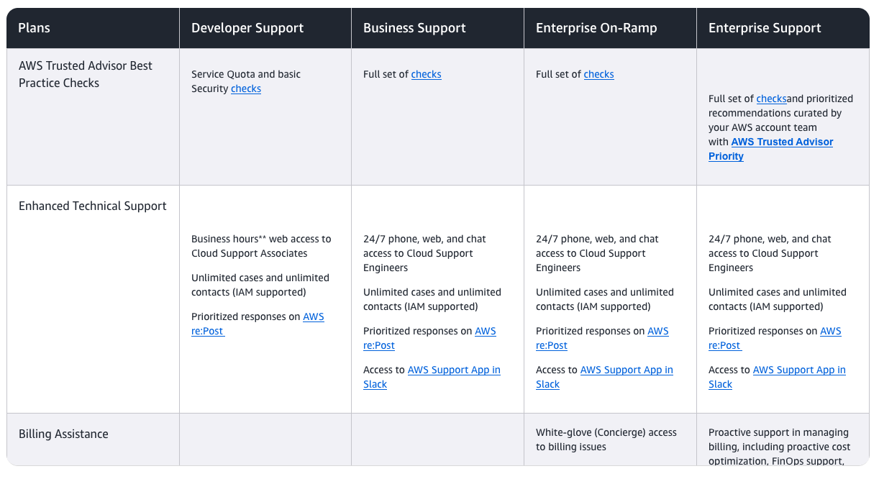Viewport: 879px width, 479px height.
Task: Click the Billing Assistance row label
Action: tap(63, 434)
